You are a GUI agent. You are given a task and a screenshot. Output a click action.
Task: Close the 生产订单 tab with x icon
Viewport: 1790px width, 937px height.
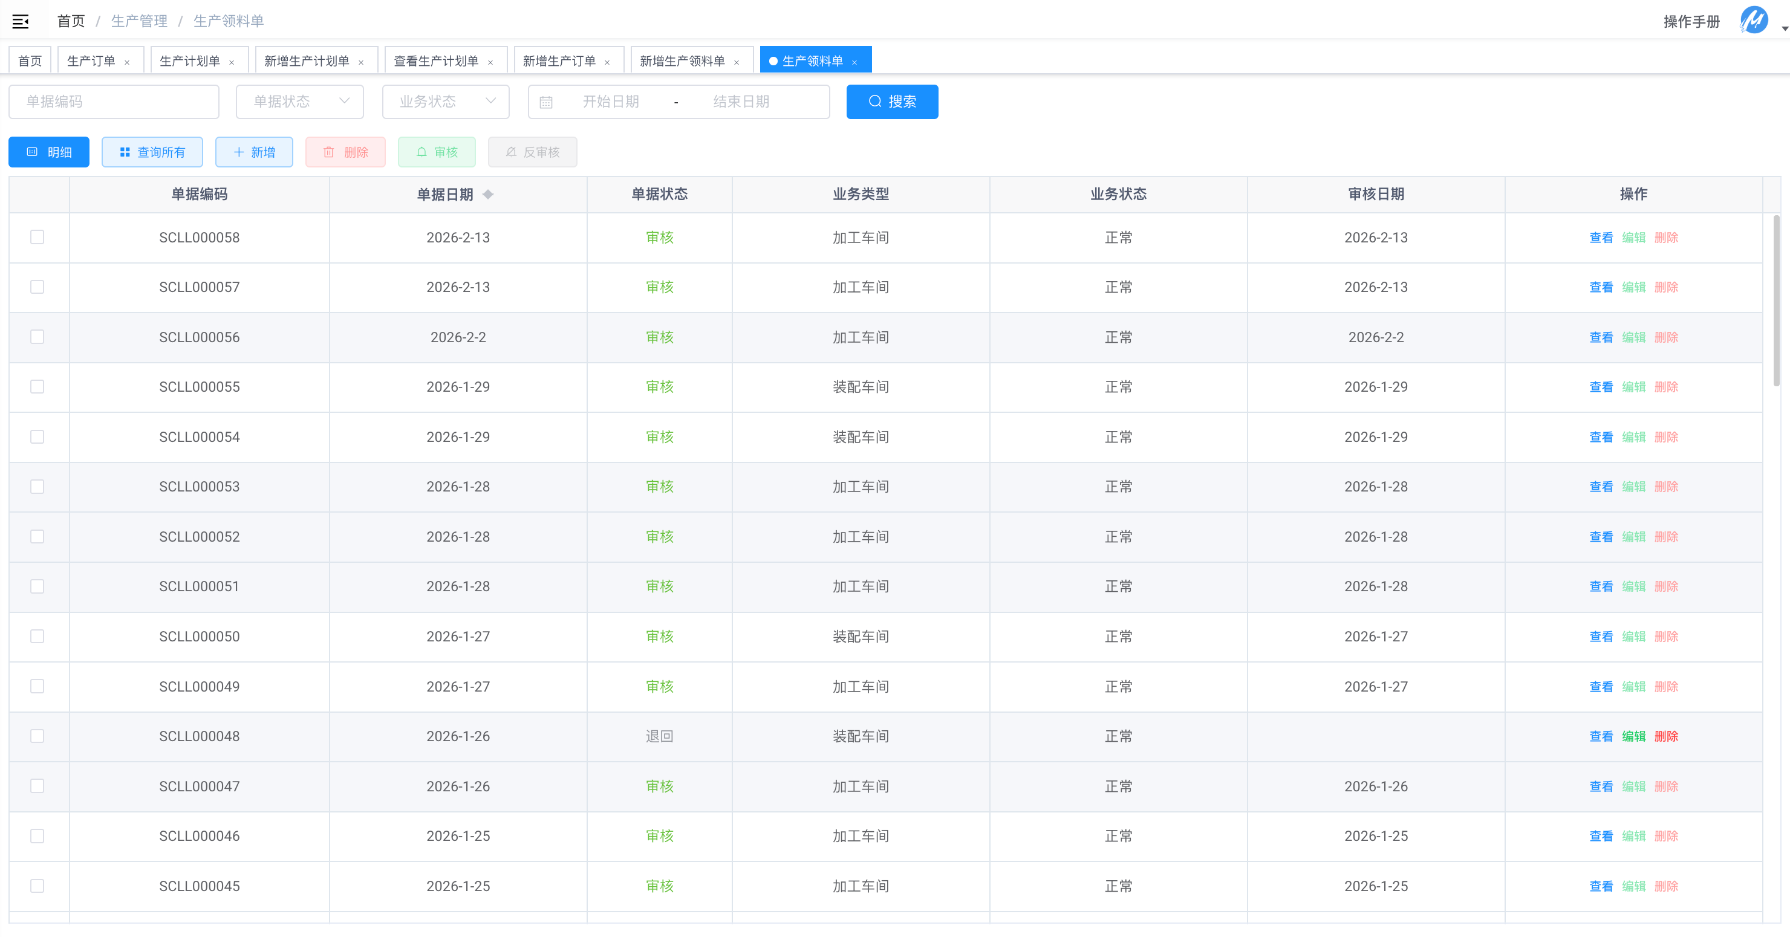pyautogui.click(x=127, y=62)
